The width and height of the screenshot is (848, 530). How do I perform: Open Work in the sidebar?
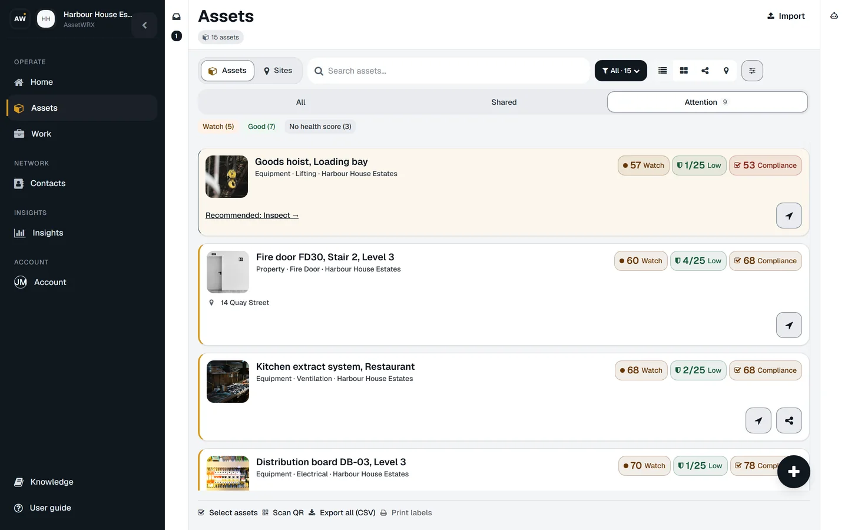82,134
